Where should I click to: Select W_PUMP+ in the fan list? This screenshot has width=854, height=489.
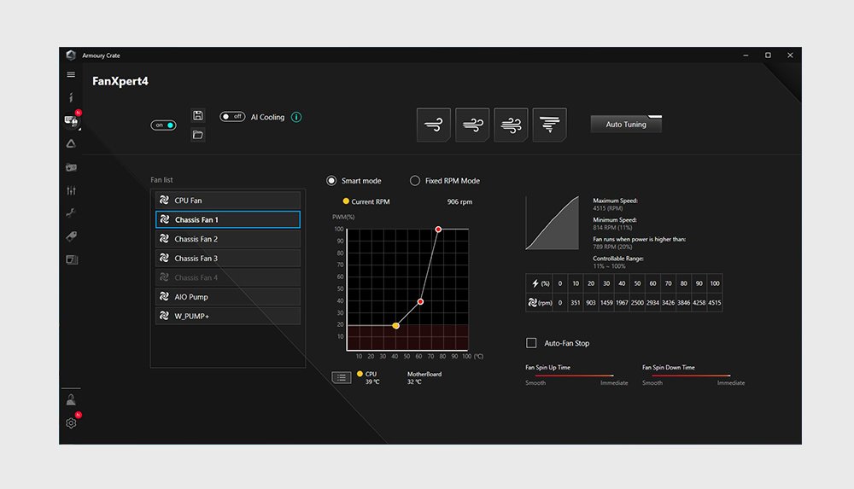(227, 316)
